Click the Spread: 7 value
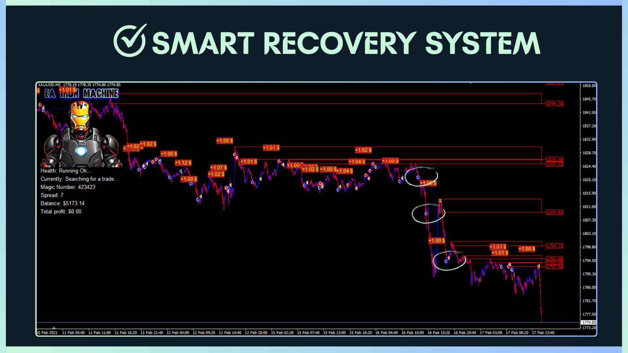Image resolution: width=628 pixels, height=353 pixels. [52, 195]
